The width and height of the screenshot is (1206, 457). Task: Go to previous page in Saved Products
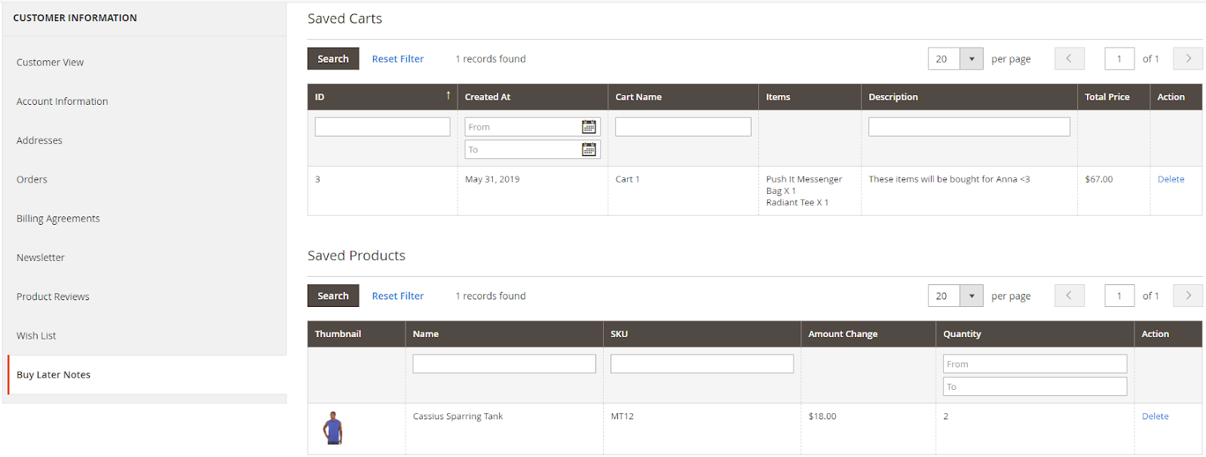[x=1069, y=296]
